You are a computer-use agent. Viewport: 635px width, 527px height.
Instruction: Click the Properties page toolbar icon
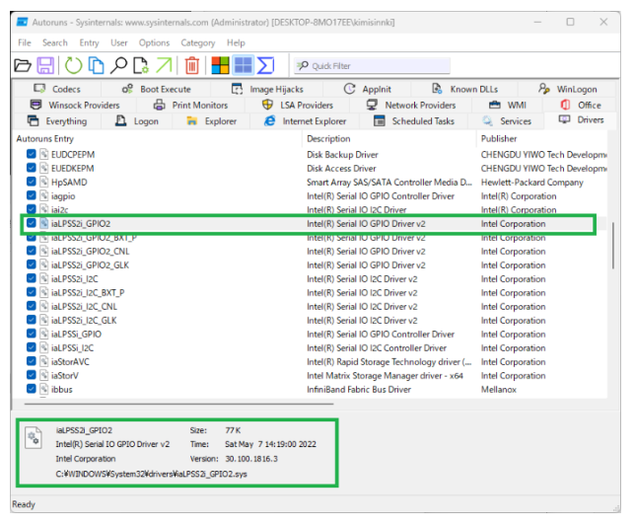141,65
